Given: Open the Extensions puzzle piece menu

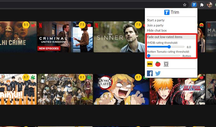Looking at the screenshot, I should 202,5.
